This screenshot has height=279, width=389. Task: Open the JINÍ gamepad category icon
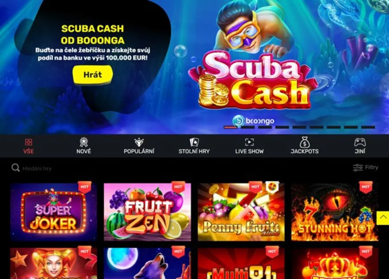(360, 142)
